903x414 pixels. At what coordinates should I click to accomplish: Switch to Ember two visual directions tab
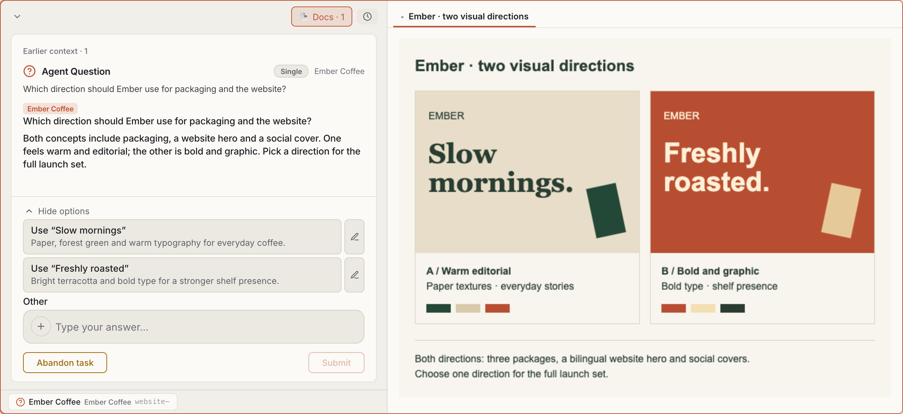[x=464, y=17]
